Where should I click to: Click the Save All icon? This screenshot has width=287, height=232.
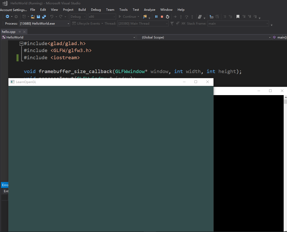44,17
